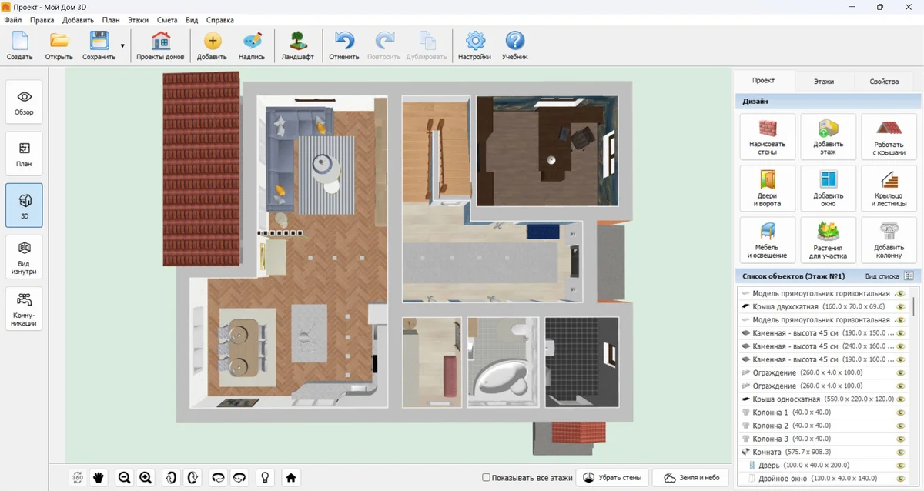Open the Ландшафт landscape tool

pyautogui.click(x=297, y=46)
